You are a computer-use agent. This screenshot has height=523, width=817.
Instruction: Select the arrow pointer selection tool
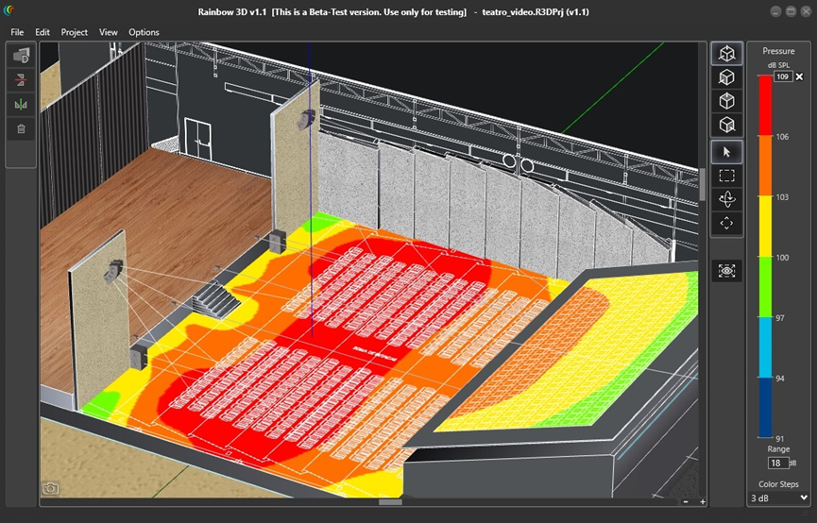pos(726,151)
